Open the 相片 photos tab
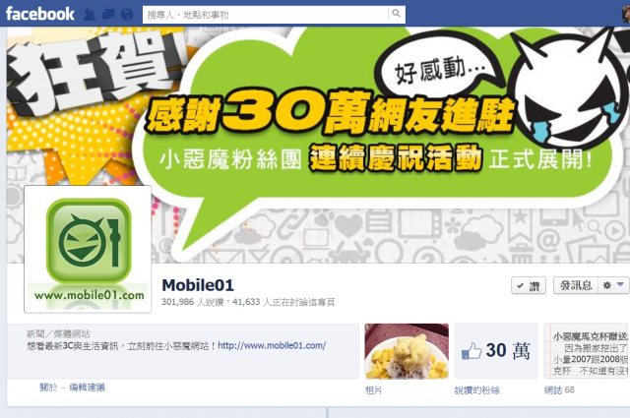This screenshot has width=630, height=418. (373, 389)
